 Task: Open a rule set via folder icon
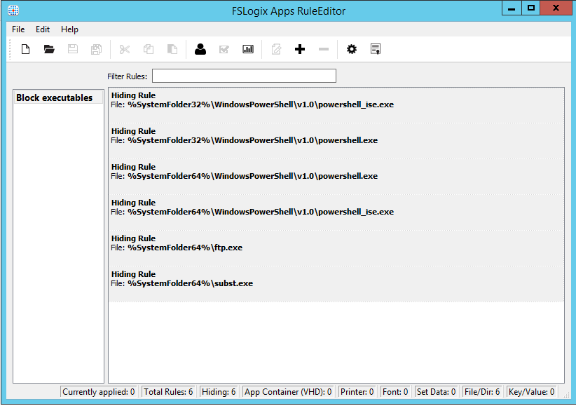[49, 49]
